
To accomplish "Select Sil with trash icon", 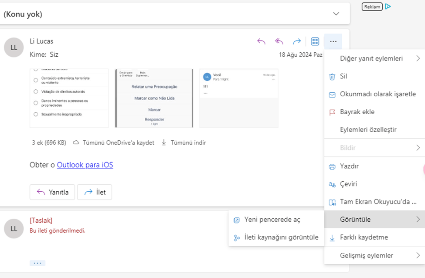I will click(374, 76).
